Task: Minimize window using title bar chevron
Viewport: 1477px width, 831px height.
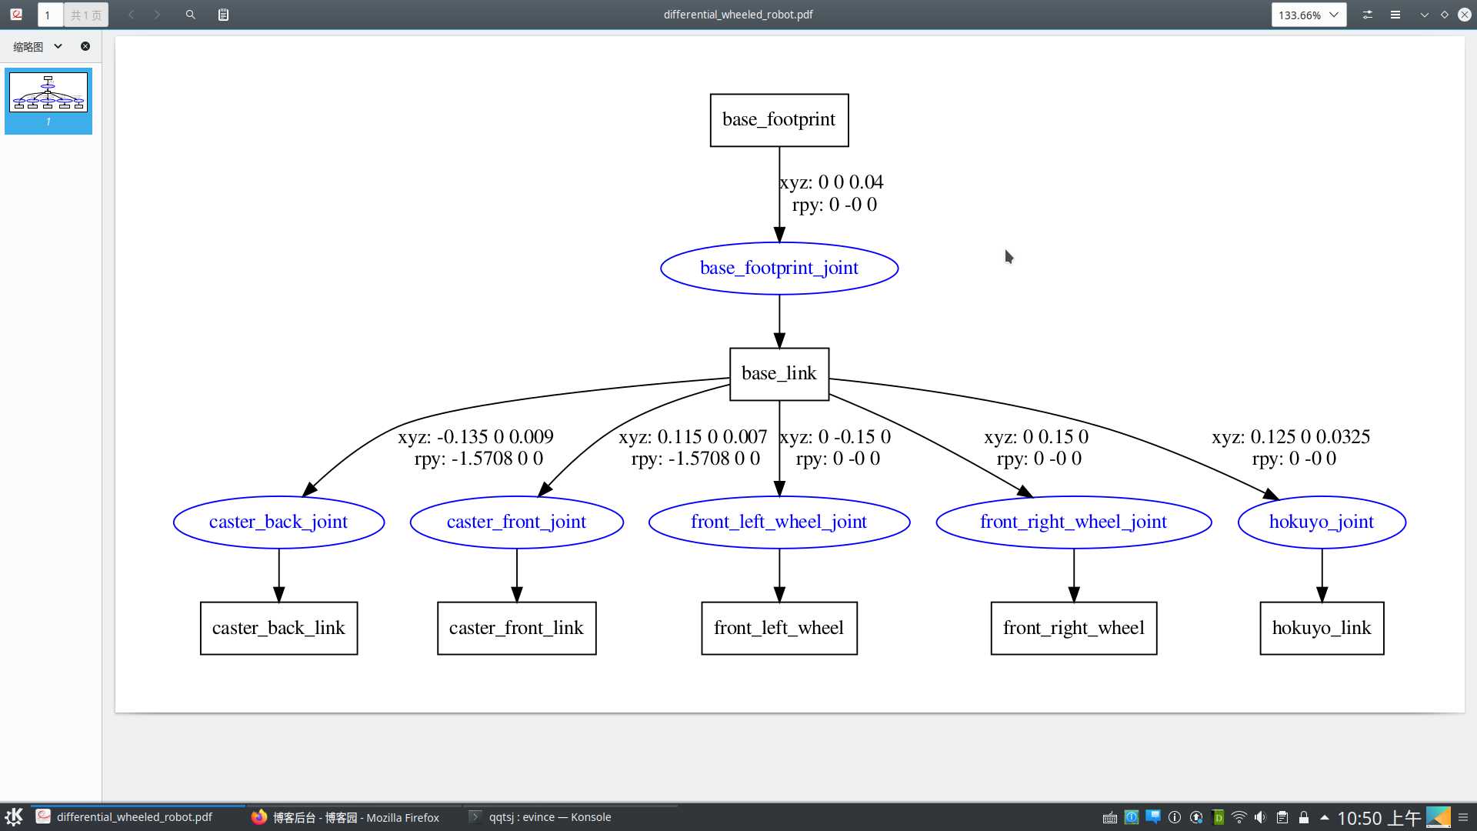Action: tap(1425, 15)
